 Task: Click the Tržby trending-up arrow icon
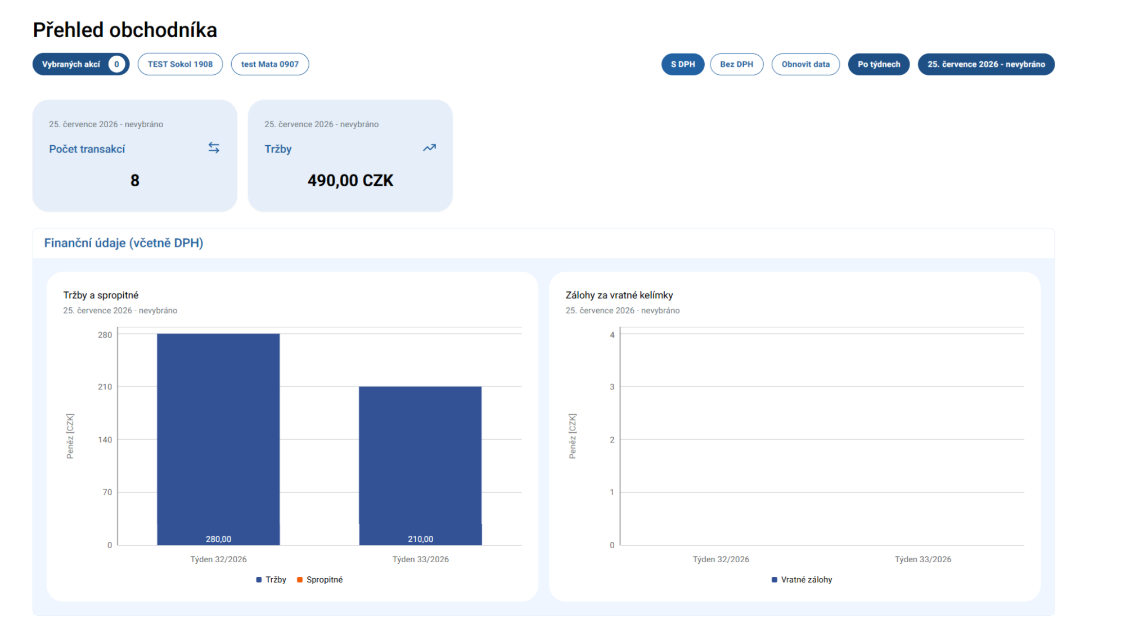[x=429, y=148]
